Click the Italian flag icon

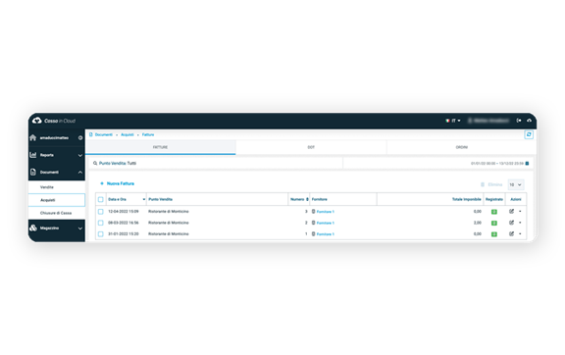pyautogui.click(x=447, y=121)
